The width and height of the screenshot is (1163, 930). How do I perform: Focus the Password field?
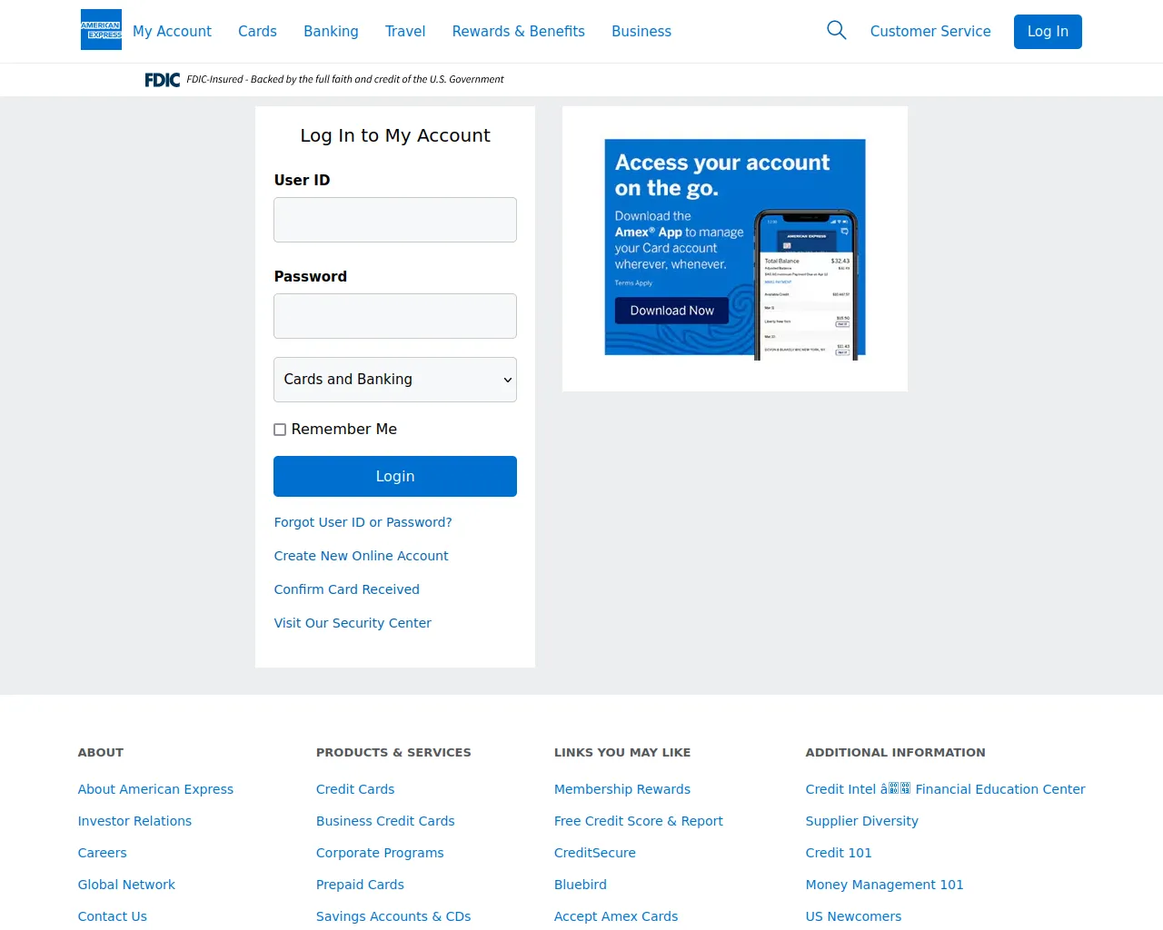click(x=395, y=316)
